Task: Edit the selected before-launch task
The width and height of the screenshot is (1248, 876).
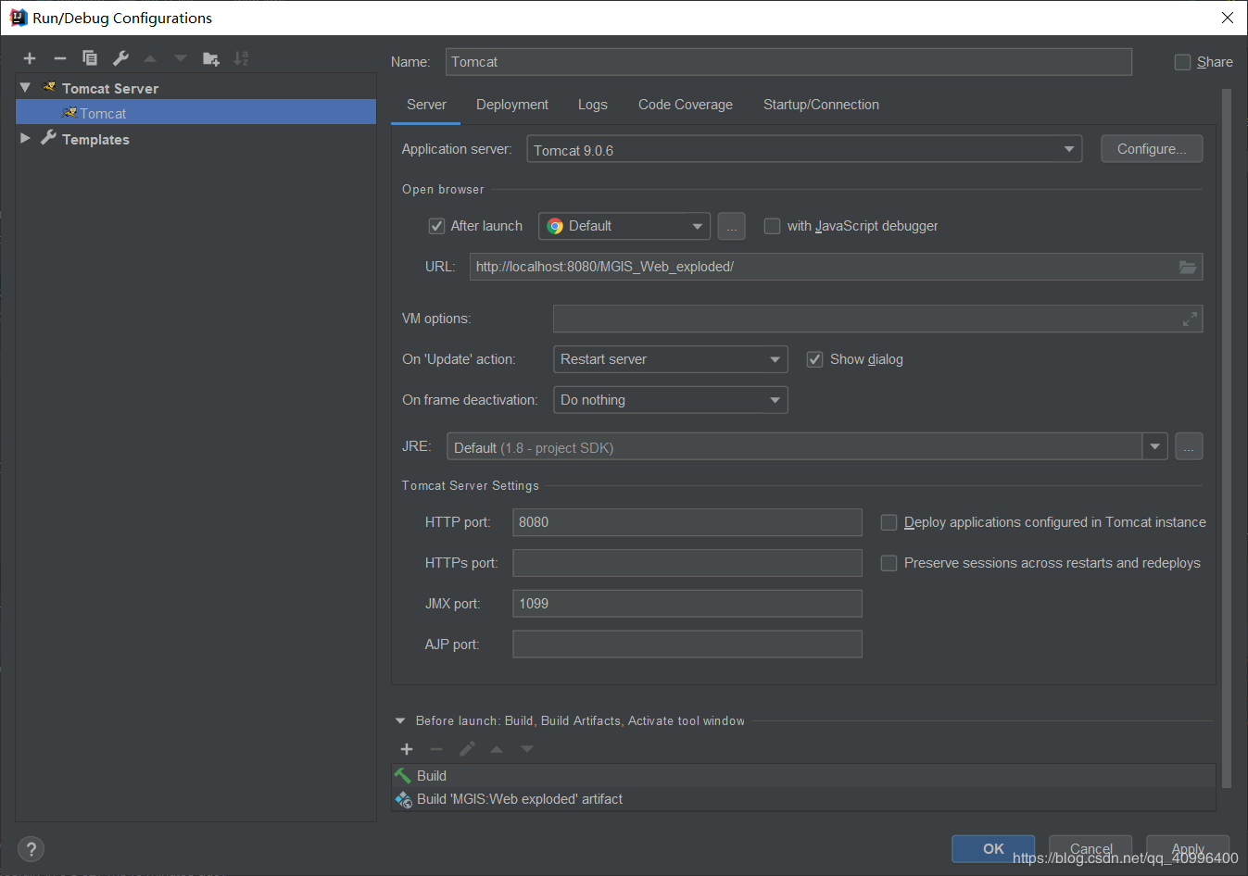Action: coord(467,749)
